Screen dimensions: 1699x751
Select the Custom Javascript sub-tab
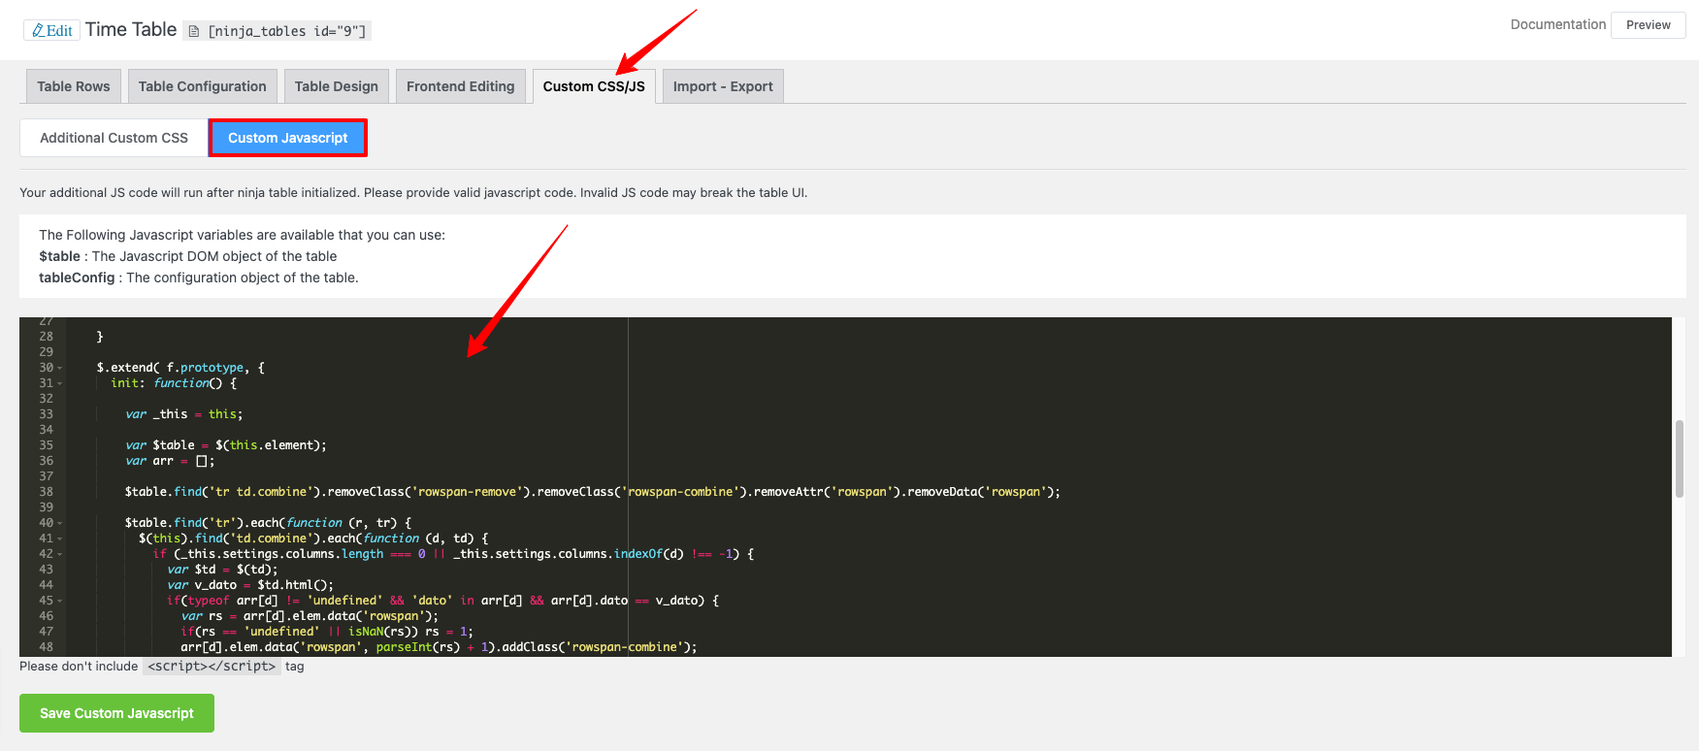(287, 138)
